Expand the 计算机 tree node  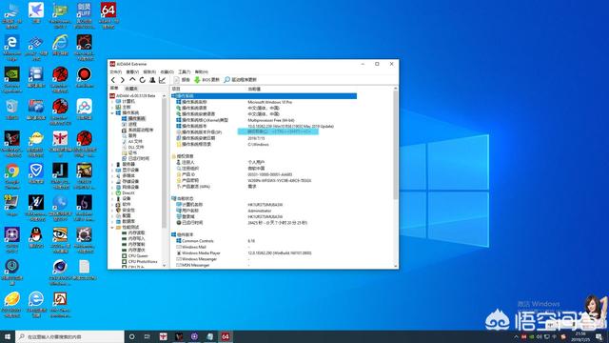click(112, 101)
